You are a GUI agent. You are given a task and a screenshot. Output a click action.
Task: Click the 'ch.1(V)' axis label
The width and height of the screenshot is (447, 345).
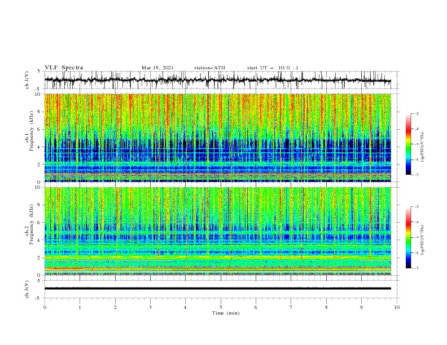tap(27, 80)
